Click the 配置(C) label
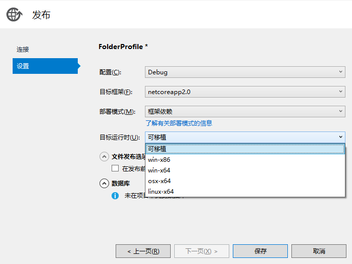Viewport: 352px width, 264px height. tap(110, 72)
